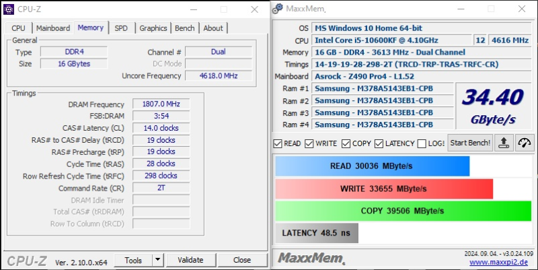Click the Validate button in CPU-Z
538x270 pixels.
click(x=190, y=260)
